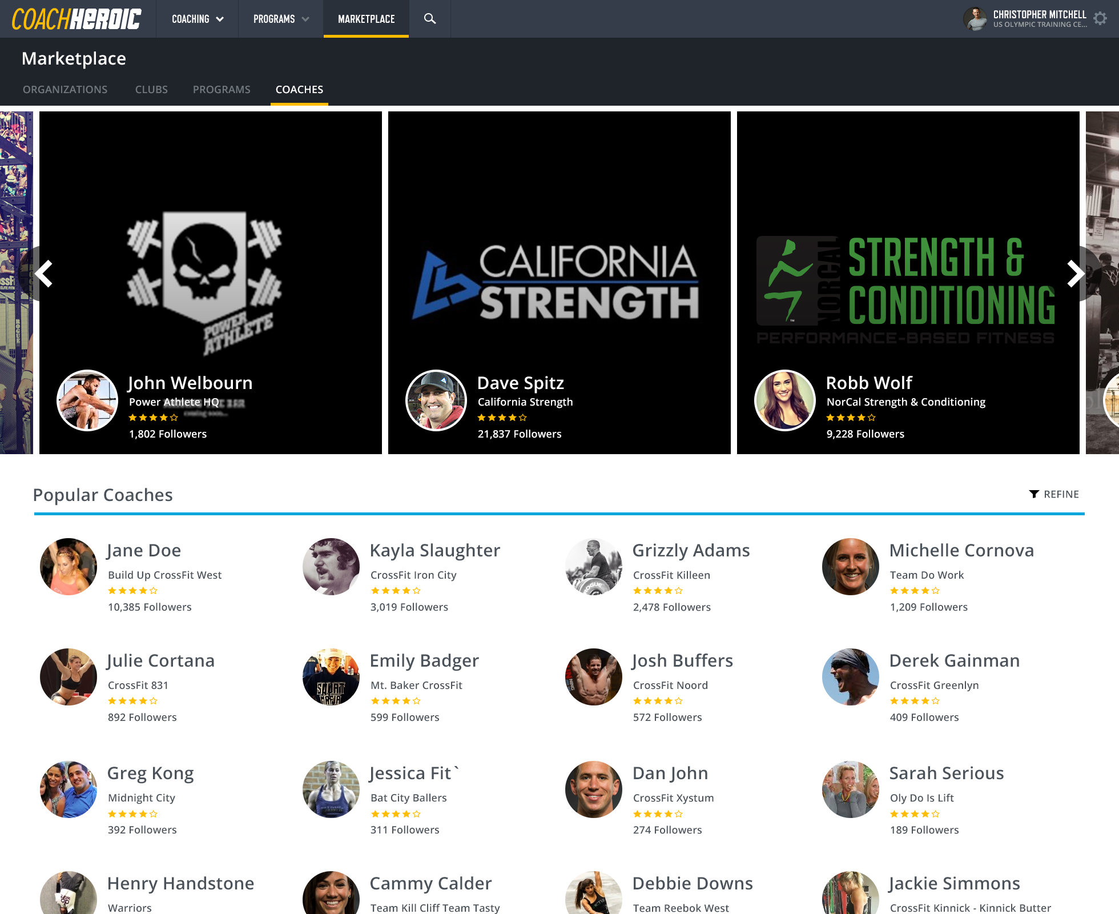Open Robb Wolf's coach name link
This screenshot has width=1119, height=914.
[x=869, y=383]
